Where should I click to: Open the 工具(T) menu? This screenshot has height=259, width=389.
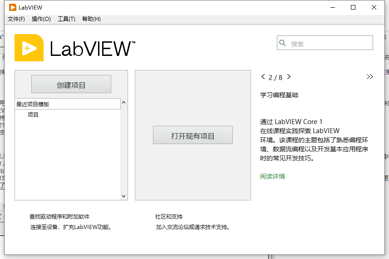66,19
